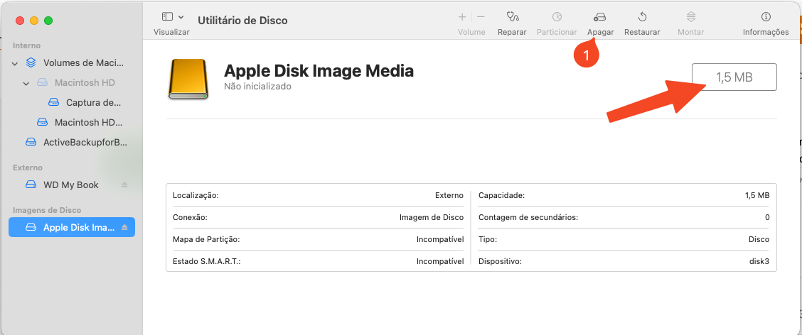Collapse the Volumes de Macintosh container
The height and width of the screenshot is (335, 802).
(15, 62)
